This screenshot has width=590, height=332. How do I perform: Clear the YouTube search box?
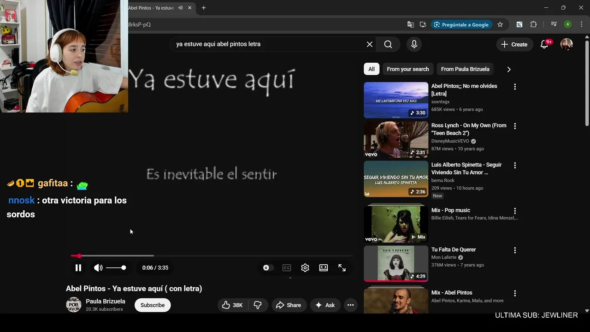tap(370, 44)
